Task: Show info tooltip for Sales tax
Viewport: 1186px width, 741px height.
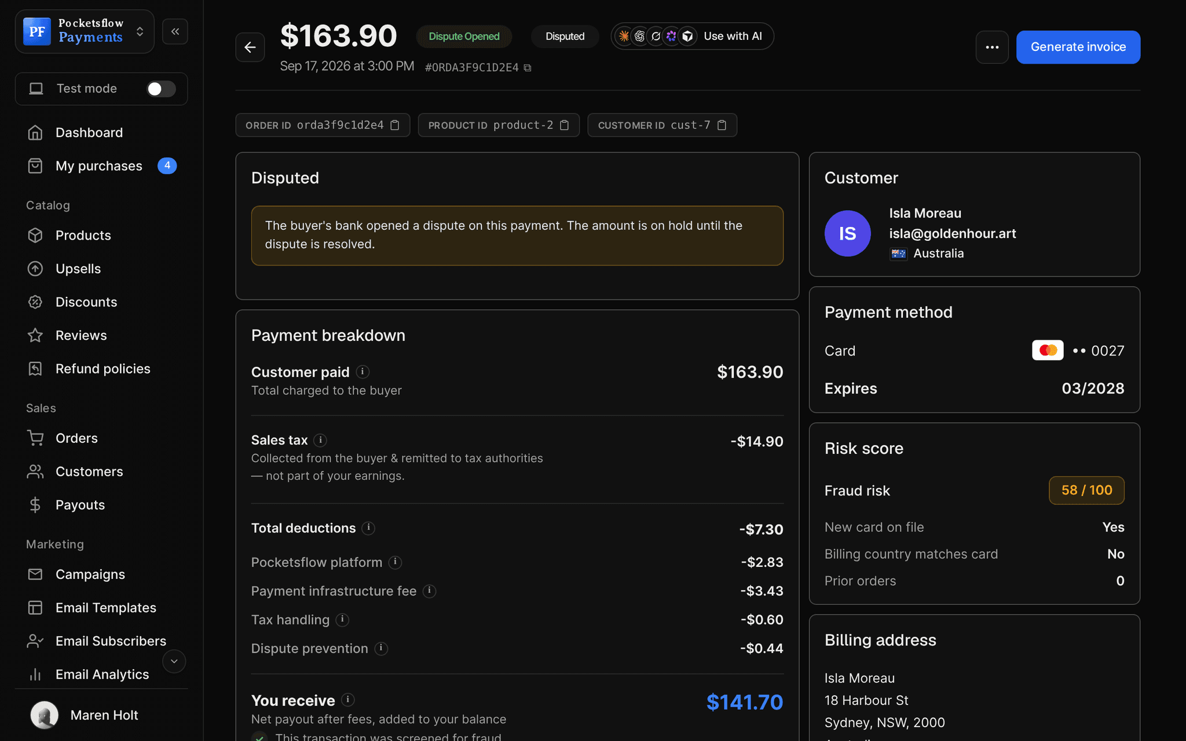Action: tap(320, 440)
